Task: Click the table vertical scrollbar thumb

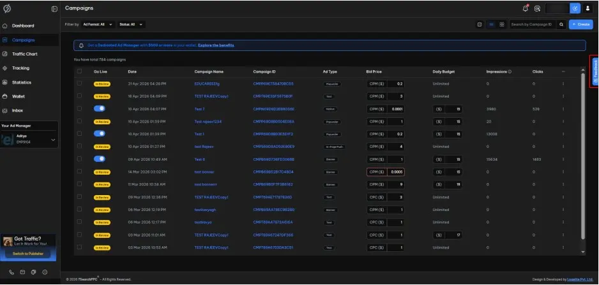Action: (582, 156)
